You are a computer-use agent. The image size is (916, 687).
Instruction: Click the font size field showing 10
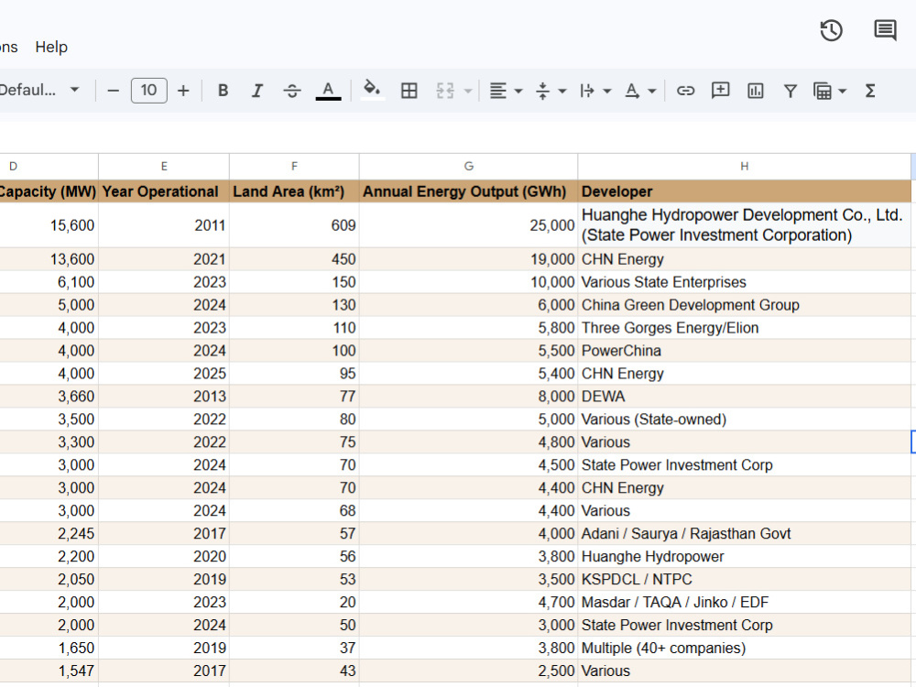(149, 91)
